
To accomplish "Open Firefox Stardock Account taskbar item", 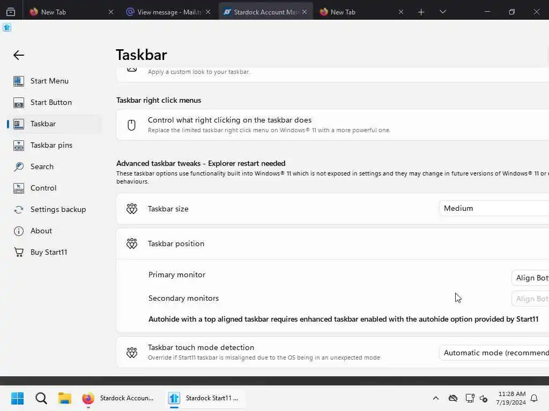I will click(118, 398).
